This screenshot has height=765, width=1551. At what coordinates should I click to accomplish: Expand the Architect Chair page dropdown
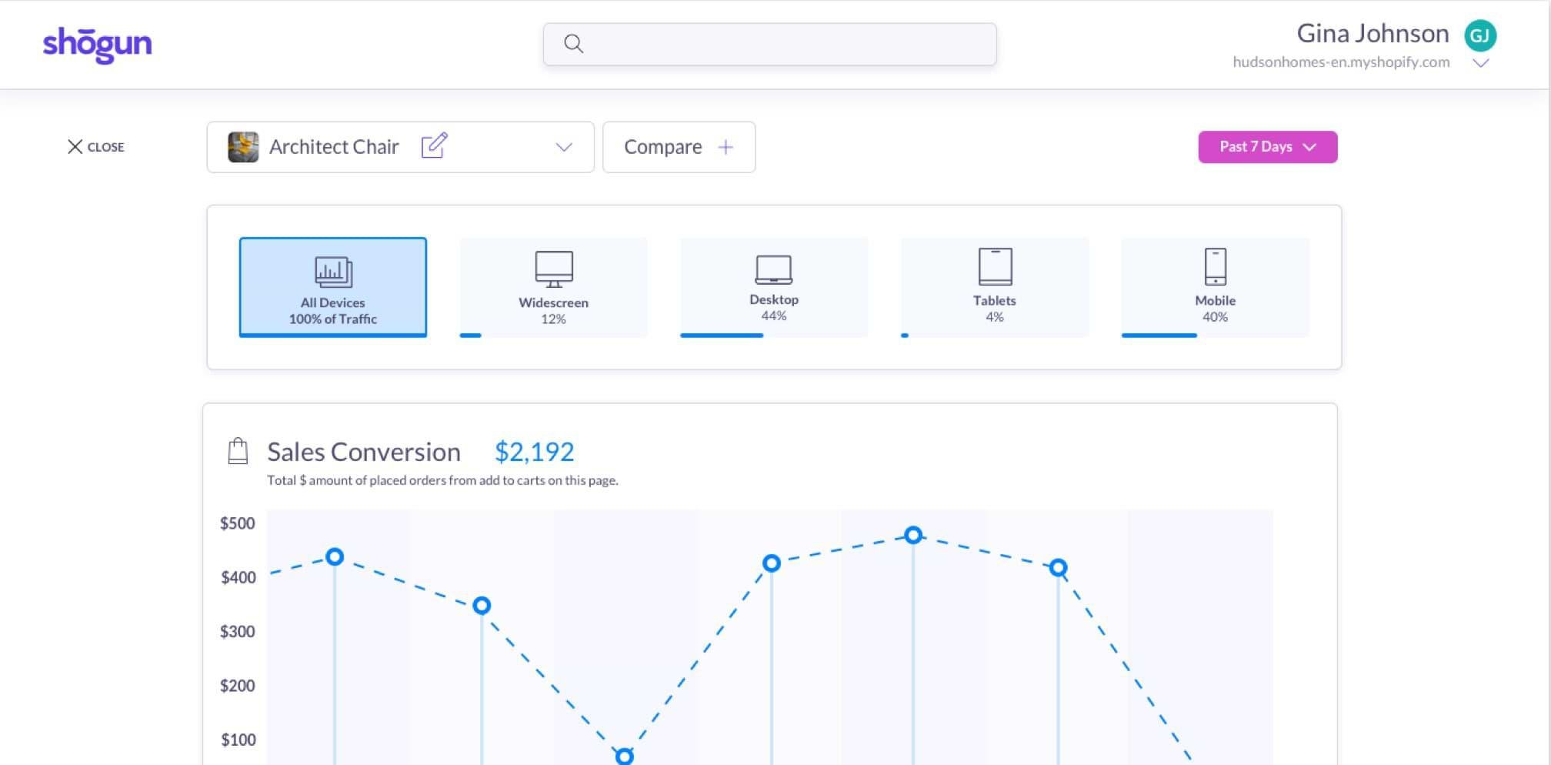tap(564, 147)
